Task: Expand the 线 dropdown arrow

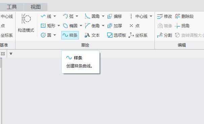Action: [55, 16]
